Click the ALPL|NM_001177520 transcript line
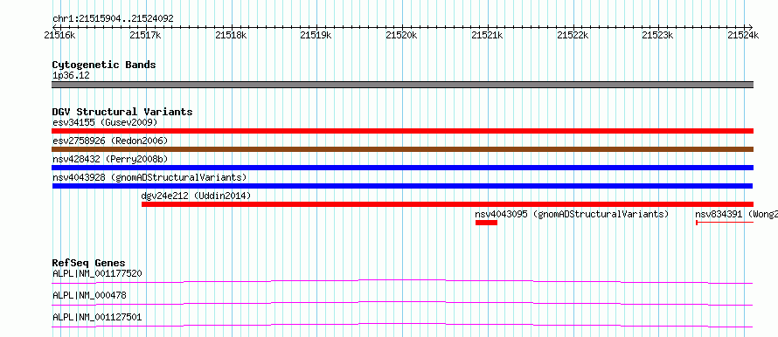Viewport: 778px width, 337px height. [402, 281]
